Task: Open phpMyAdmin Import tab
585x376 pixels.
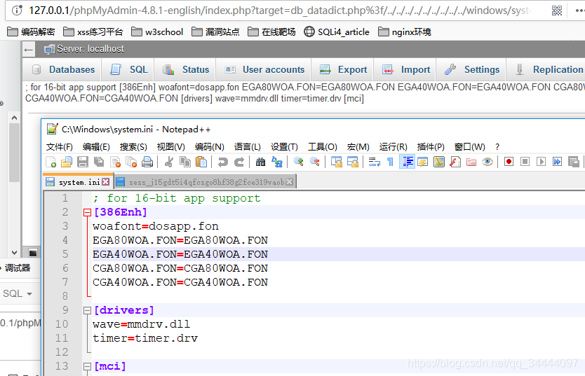Action: (x=406, y=69)
